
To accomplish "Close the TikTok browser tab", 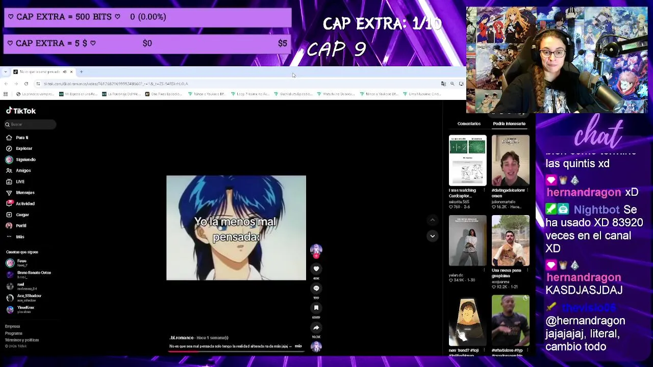I will [x=71, y=72].
